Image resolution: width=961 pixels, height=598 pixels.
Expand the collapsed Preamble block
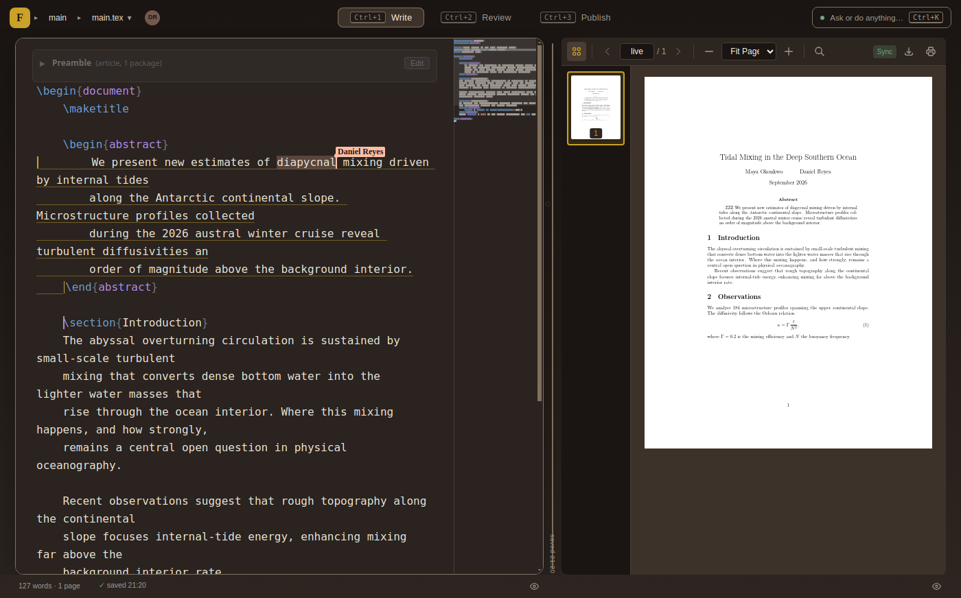(43, 63)
